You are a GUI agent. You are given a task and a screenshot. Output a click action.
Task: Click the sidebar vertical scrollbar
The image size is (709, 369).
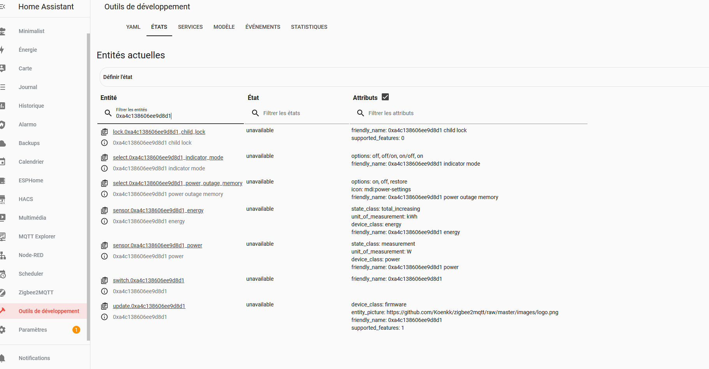[88, 187]
